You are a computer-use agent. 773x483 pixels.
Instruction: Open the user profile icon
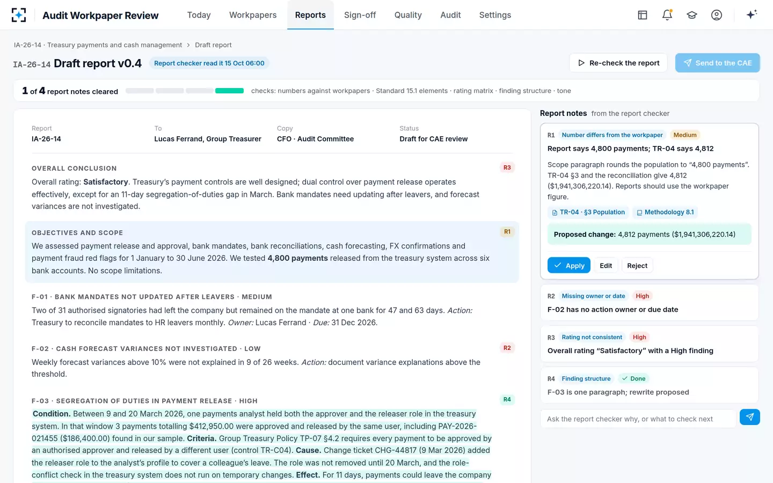717,15
